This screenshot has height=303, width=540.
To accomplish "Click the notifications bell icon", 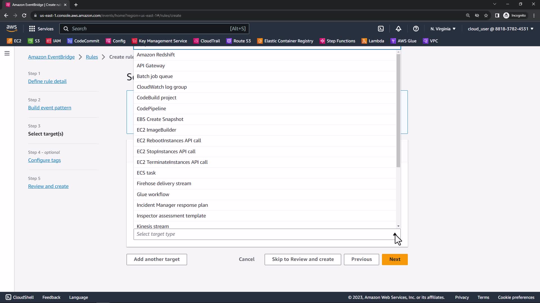I will 398,29.
